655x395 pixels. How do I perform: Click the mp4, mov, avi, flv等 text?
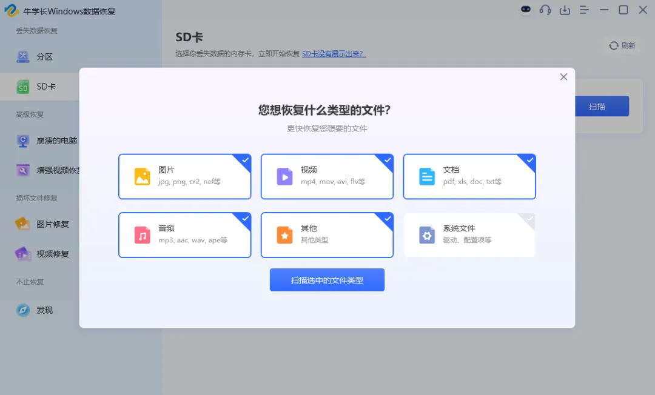tap(333, 182)
